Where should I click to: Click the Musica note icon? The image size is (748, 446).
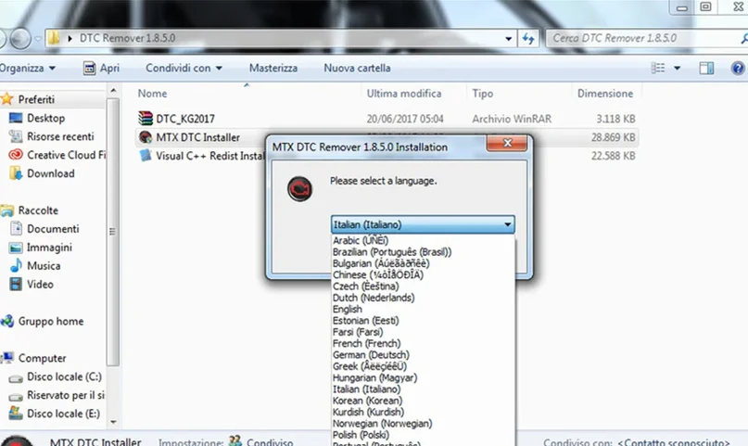coord(16,266)
